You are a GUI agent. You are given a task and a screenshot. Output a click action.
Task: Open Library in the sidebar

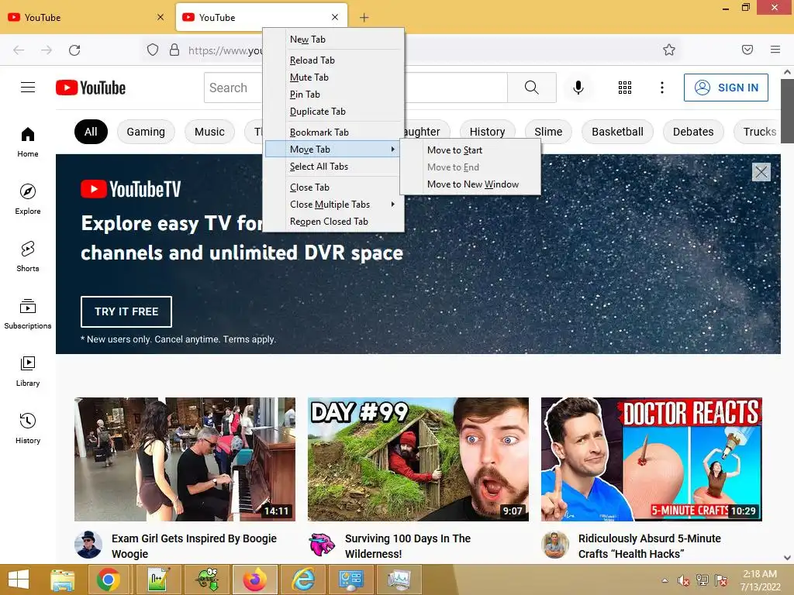[28, 371]
